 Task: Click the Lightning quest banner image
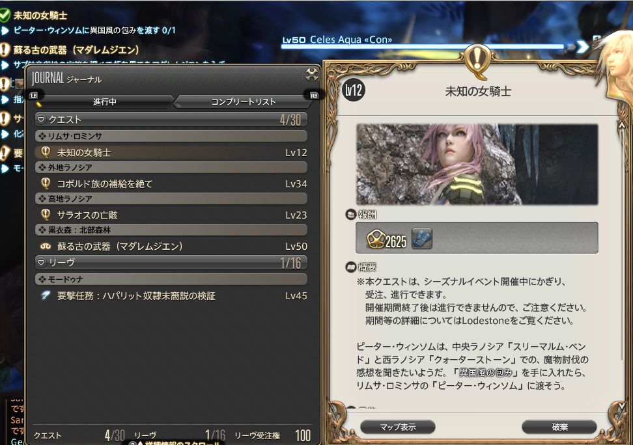point(477,164)
